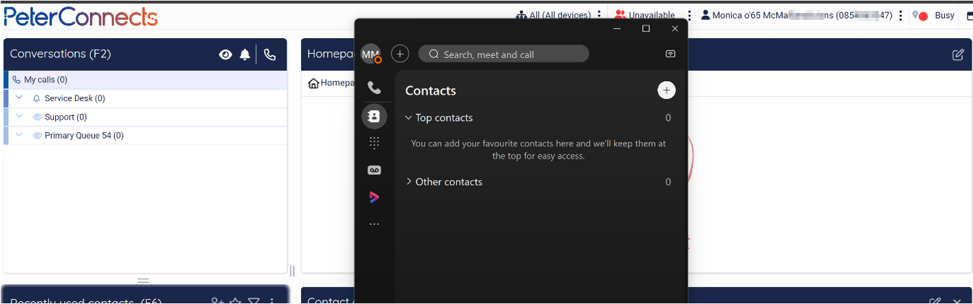
Task: Select the Primary Queue 54 (0) text
Action: click(x=84, y=136)
